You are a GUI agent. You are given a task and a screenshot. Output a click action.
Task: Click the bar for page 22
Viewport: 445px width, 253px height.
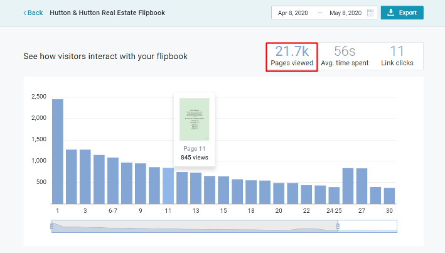point(306,195)
